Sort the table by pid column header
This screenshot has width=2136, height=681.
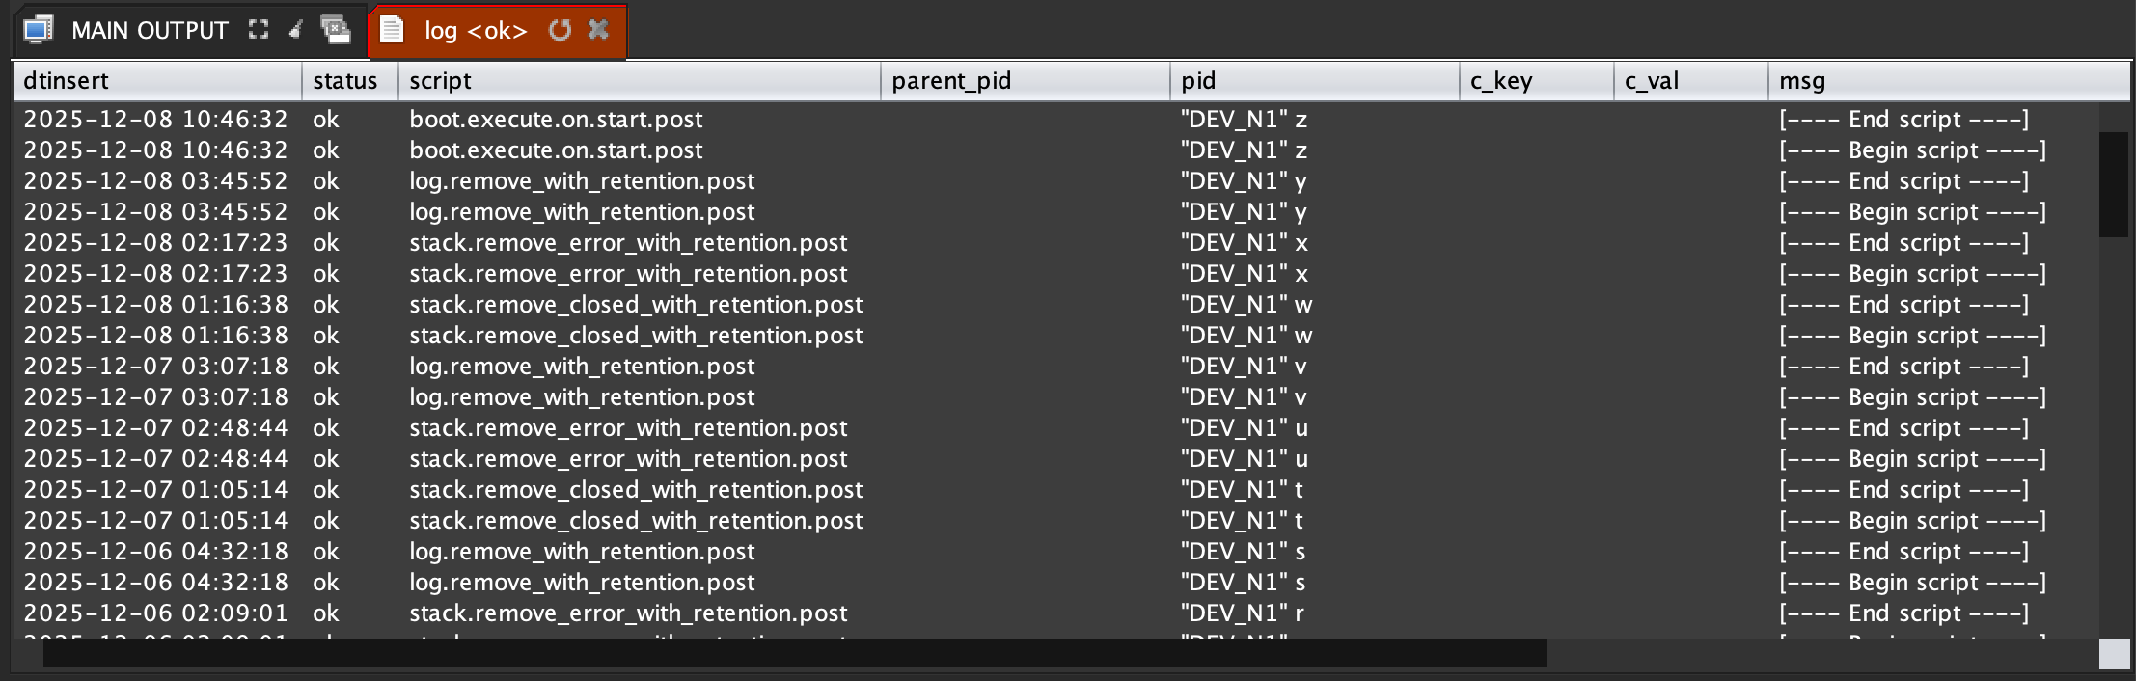click(x=1314, y=81)
